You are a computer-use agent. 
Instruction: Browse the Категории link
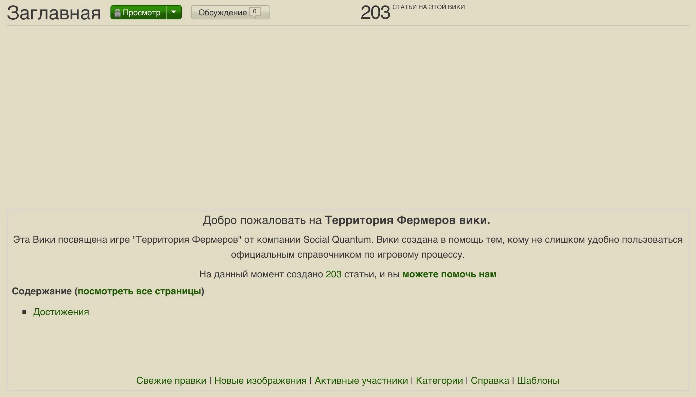click(x=439, y=381)
